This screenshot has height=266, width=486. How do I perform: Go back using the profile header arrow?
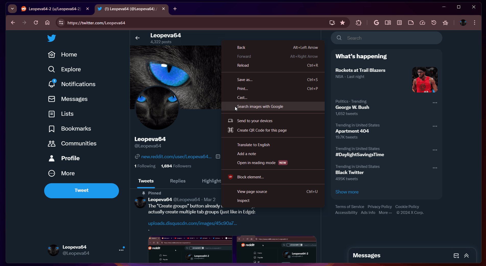pyautogui.click(x=138, y=38)
